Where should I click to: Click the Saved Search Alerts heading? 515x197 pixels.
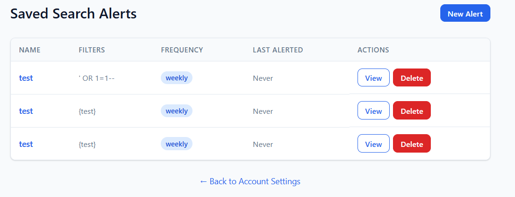coord(73,14)
